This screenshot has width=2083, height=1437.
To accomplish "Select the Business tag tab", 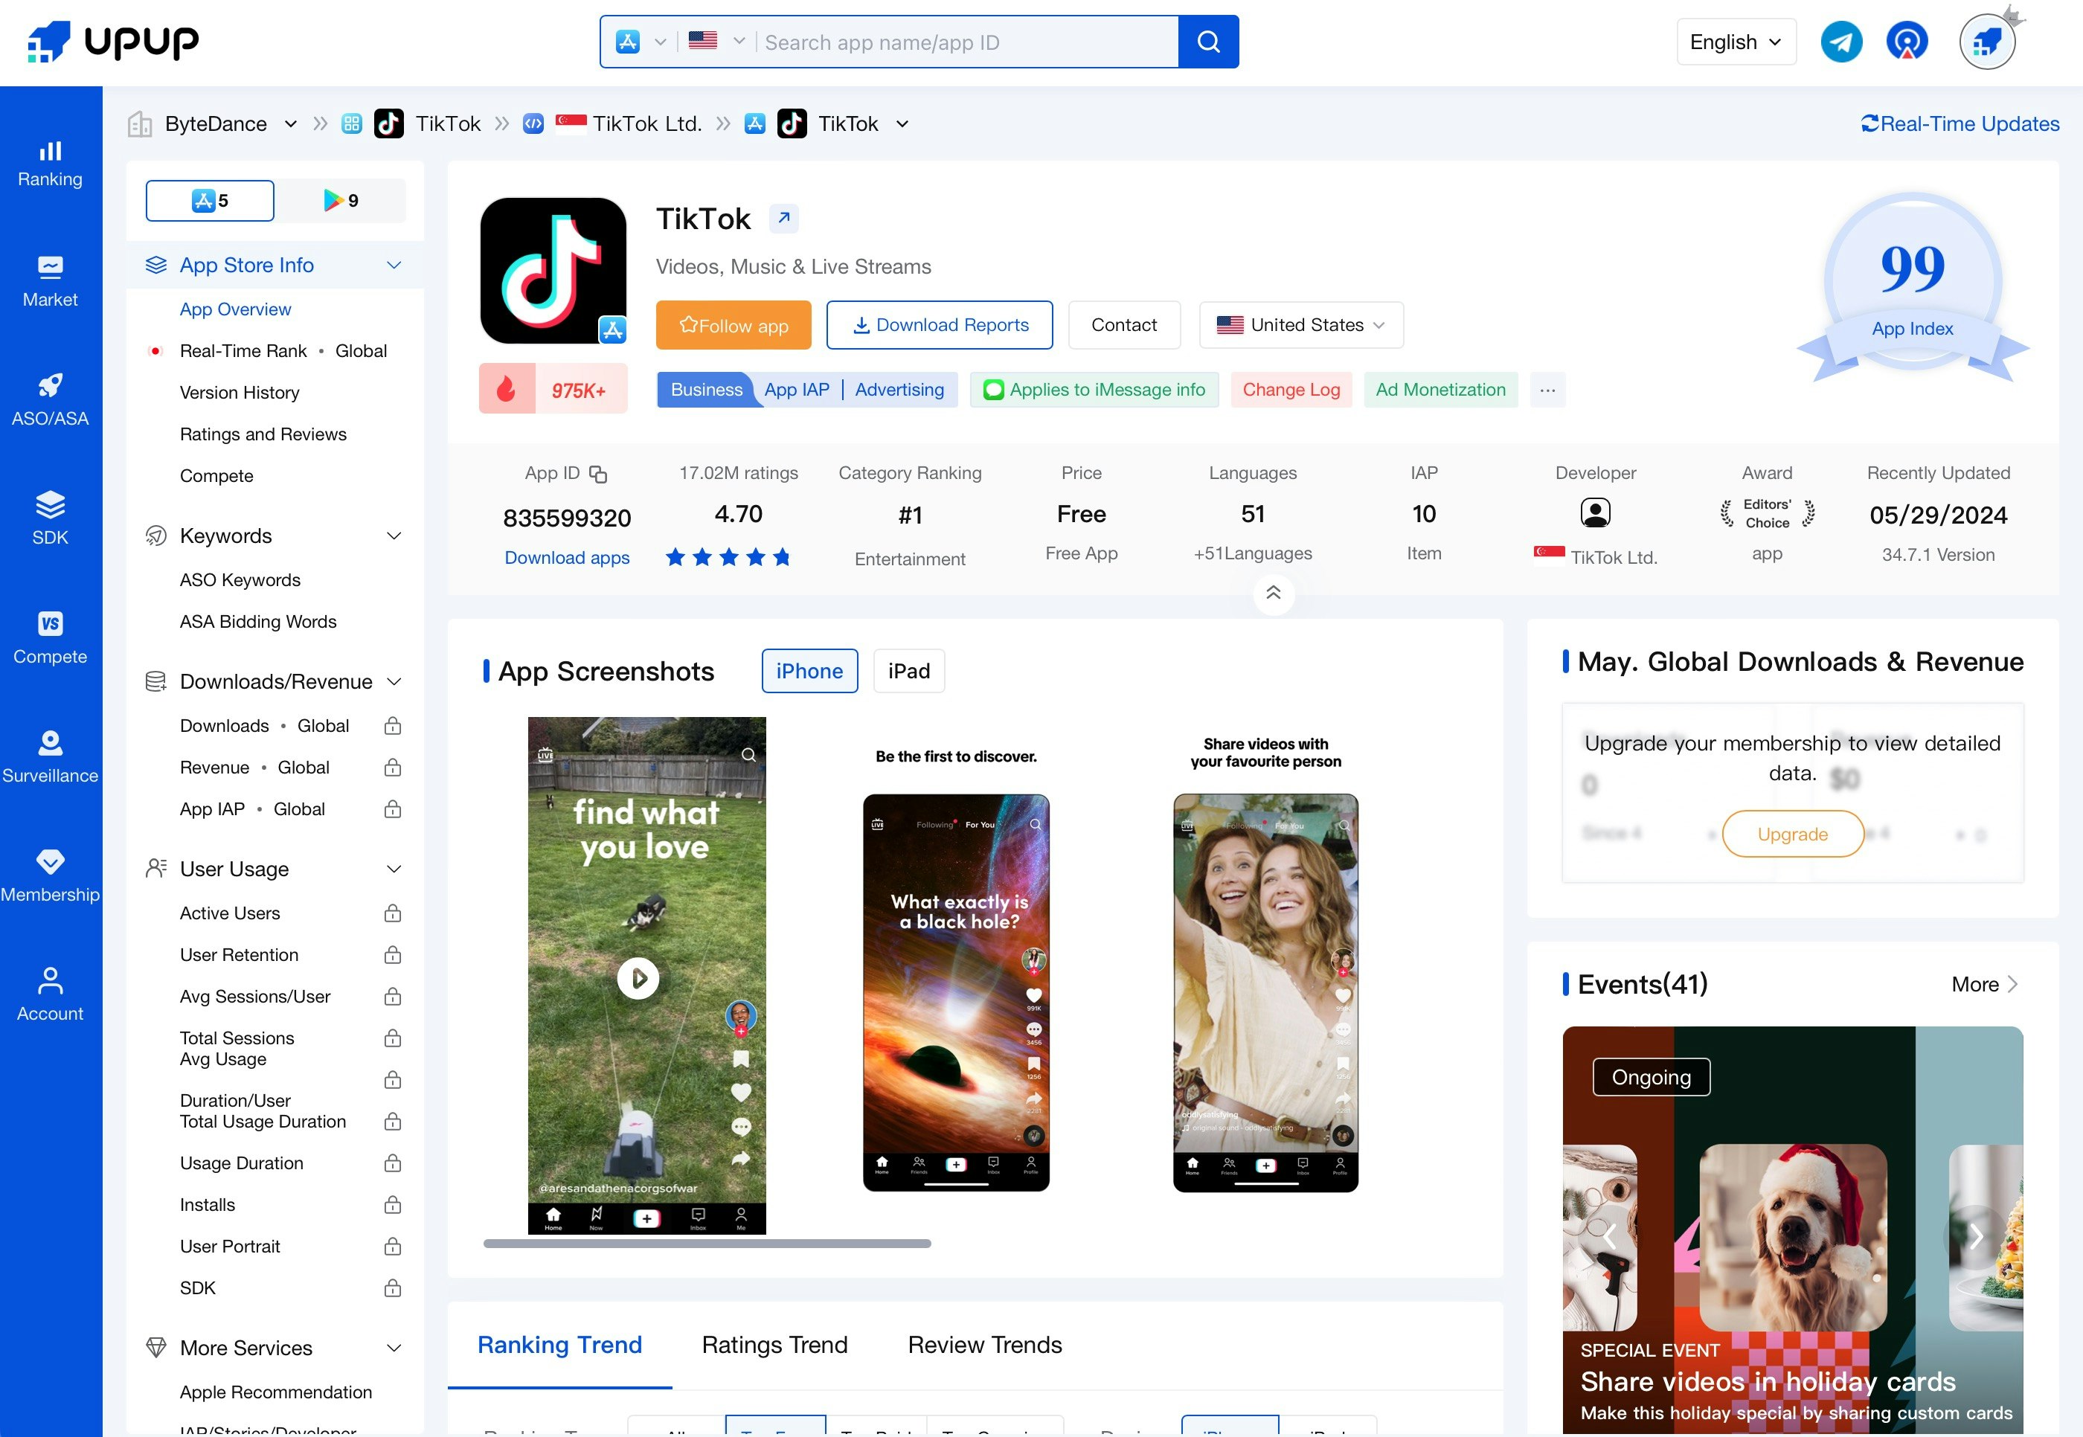I will (706, 390).
